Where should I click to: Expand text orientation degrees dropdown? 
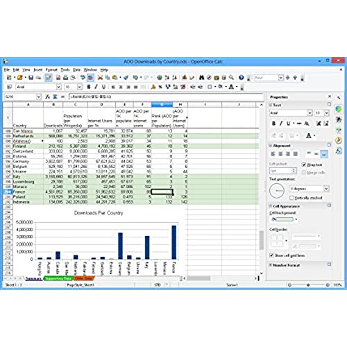coord(326,189)
